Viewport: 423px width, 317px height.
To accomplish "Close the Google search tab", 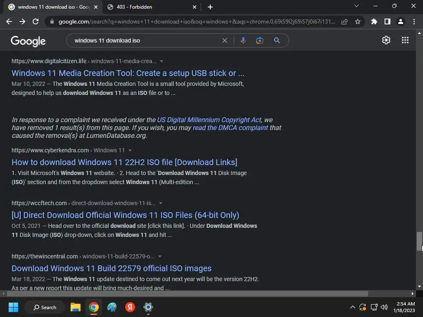I will tap(96, 7).
